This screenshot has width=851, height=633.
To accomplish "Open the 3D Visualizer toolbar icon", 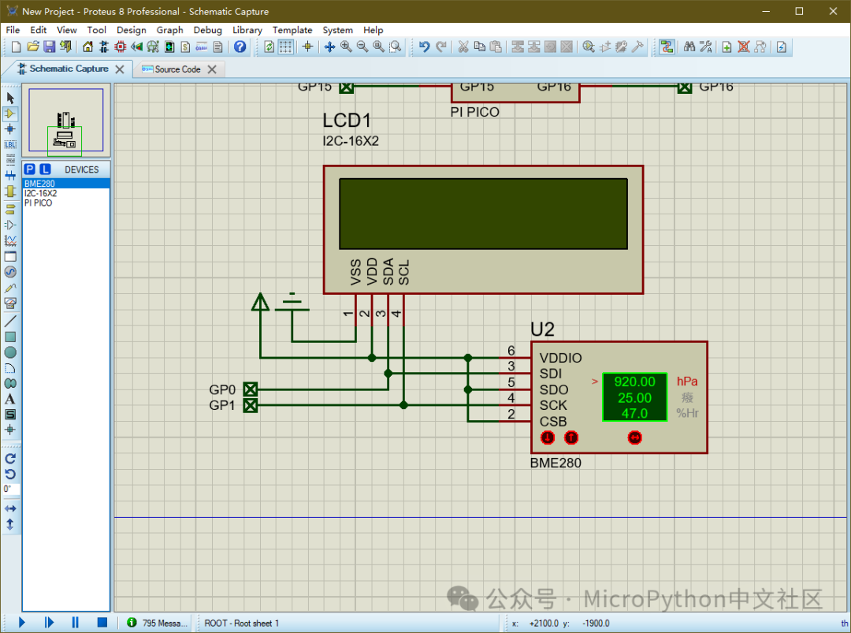I will click(x=153, y=47).
